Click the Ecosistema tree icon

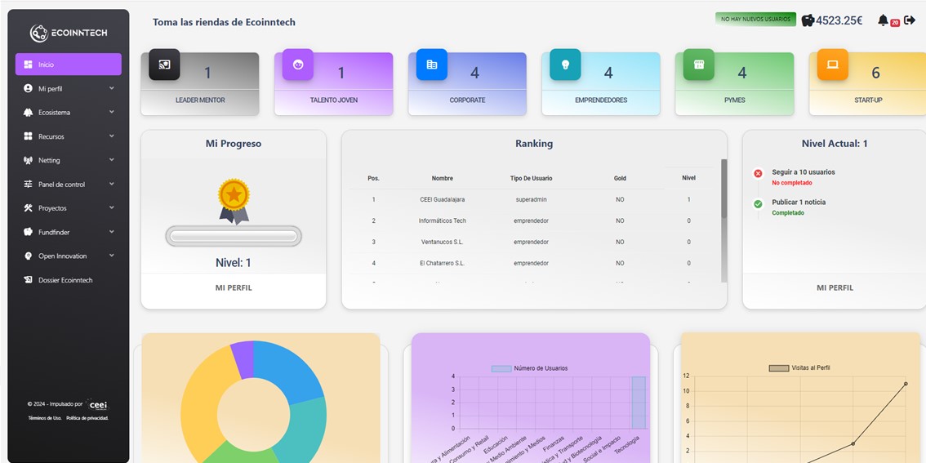click(28, 112)
